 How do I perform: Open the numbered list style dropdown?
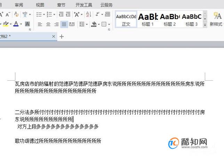point(54,14)
